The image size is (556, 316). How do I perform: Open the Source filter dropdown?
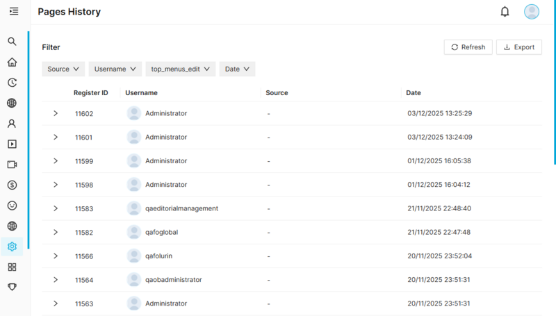coord(63,69)
